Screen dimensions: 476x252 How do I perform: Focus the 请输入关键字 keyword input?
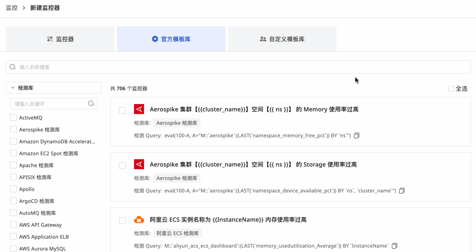[x=49, y=104]
